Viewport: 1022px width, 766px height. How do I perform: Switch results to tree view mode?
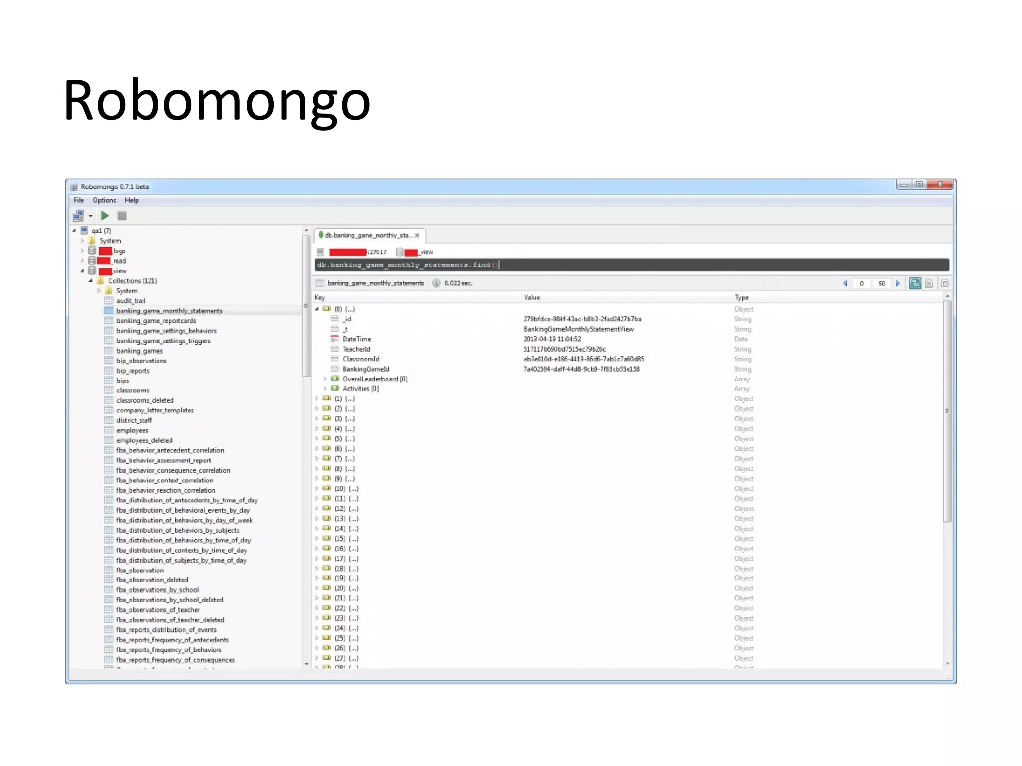coord(915,283)
